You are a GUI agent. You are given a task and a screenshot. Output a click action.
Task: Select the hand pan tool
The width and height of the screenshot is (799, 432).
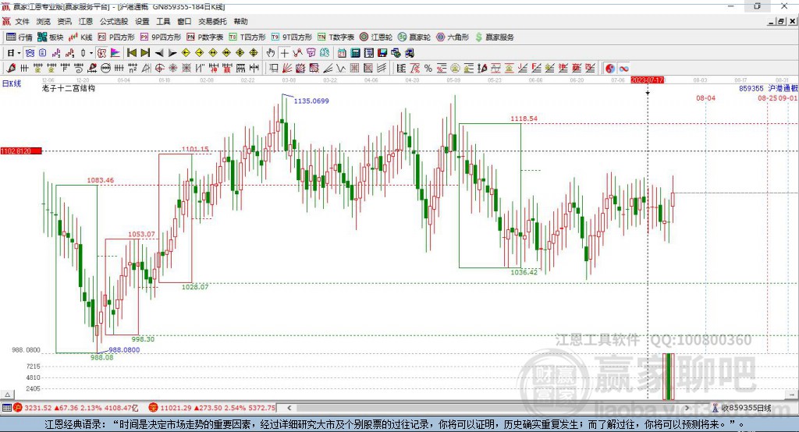click(270, 53)
